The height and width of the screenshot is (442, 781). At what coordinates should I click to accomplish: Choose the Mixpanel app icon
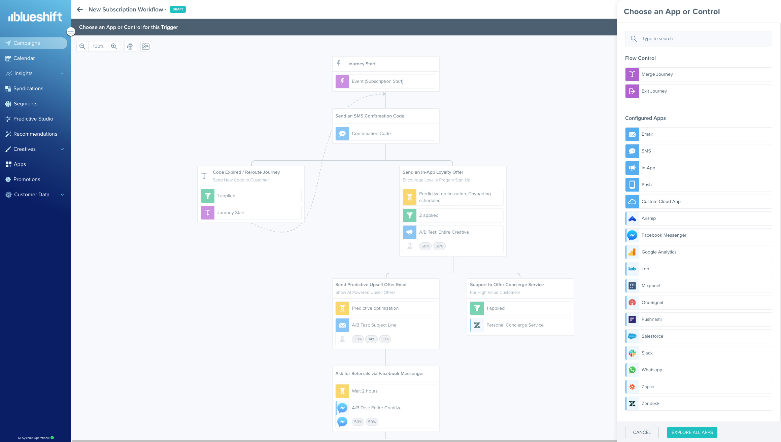click(632, 286)
